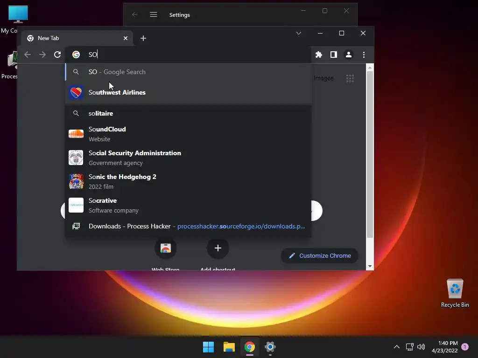This screenshot has height=358, width=478.
Task: Open the Downloads - Process Hacker history suggestion
Action: (x=188, y=226)
